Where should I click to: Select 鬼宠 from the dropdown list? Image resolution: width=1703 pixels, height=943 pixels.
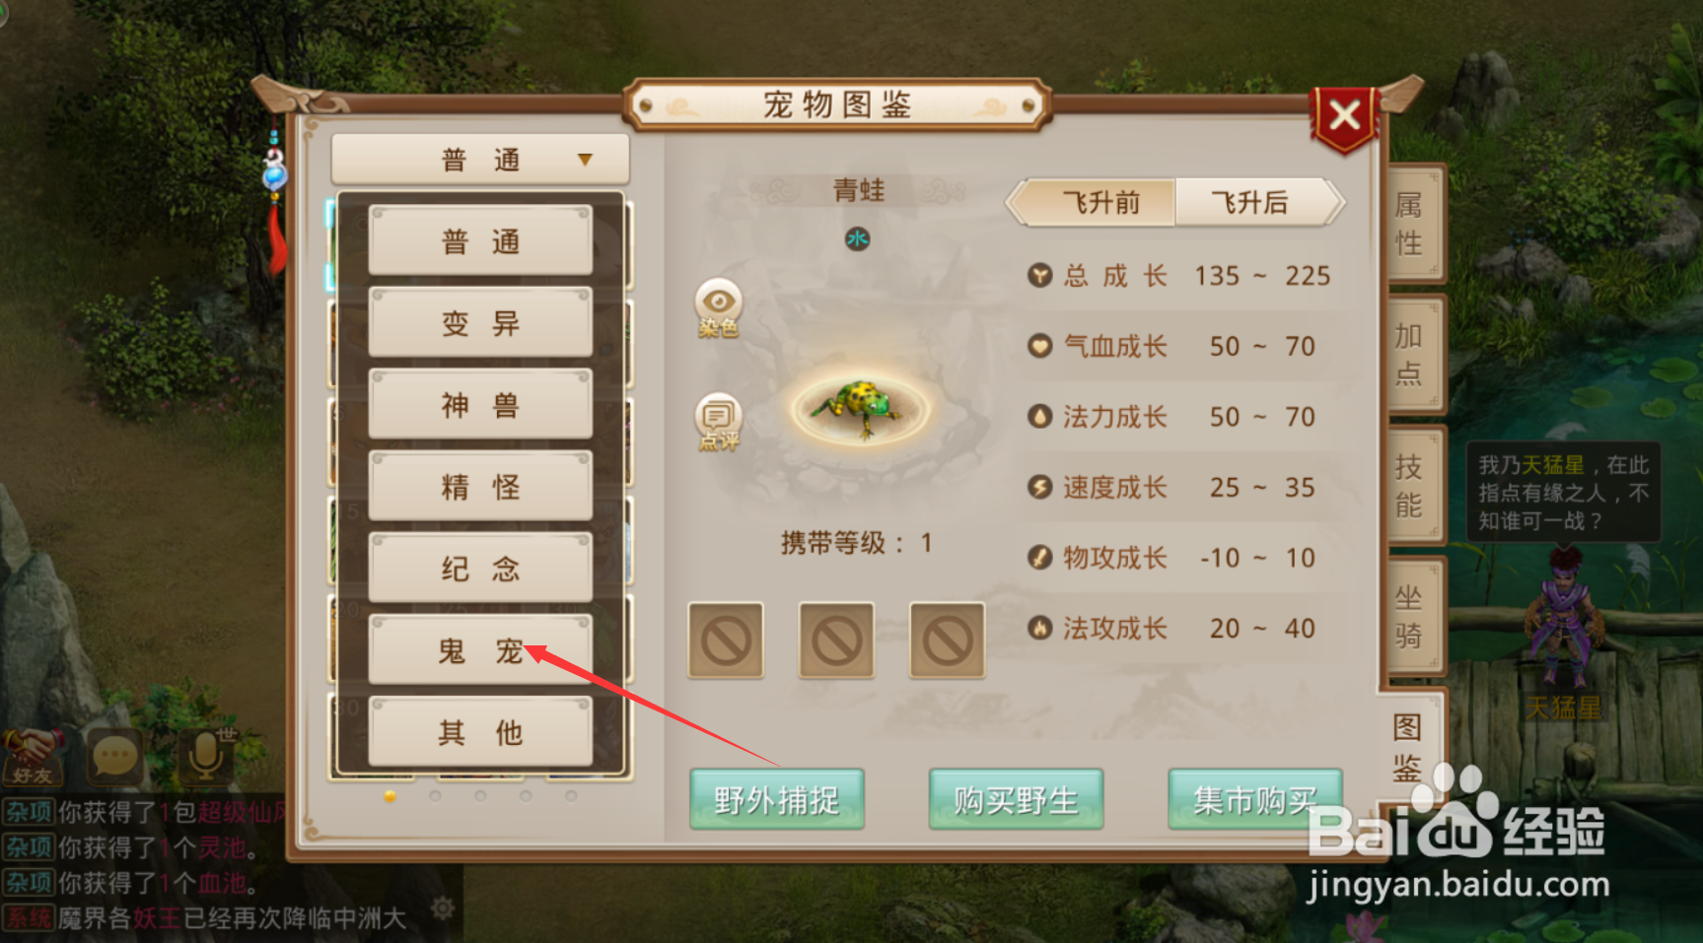click(x=480, y=650)
